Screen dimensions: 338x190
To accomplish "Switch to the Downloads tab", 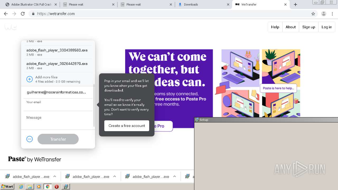I will click(x=203, y=4).
